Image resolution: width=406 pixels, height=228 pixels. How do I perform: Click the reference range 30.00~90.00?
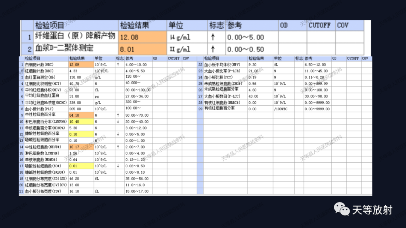click(316, 96)
